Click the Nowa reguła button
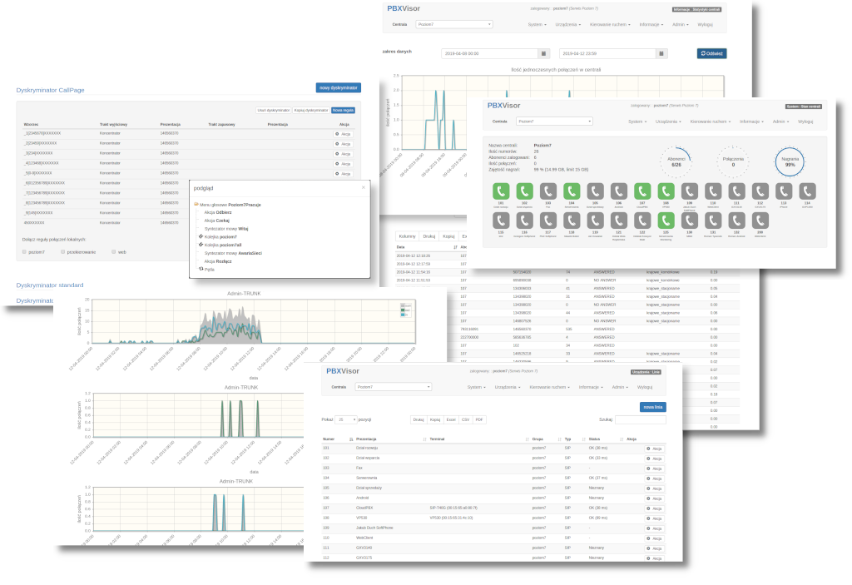 (343, 111)
